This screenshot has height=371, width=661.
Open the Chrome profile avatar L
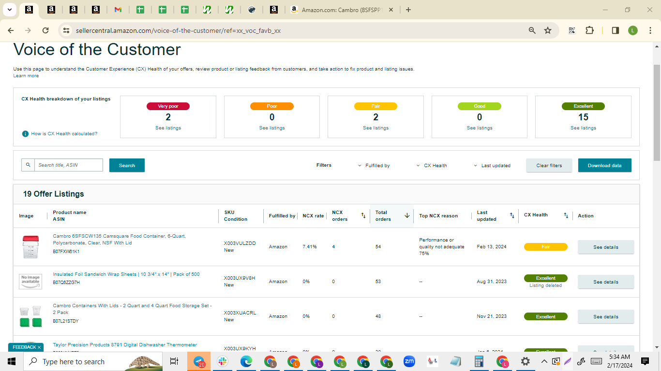[633, 30]
